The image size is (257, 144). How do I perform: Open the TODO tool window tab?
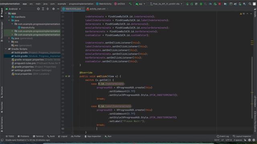(10, 136)
